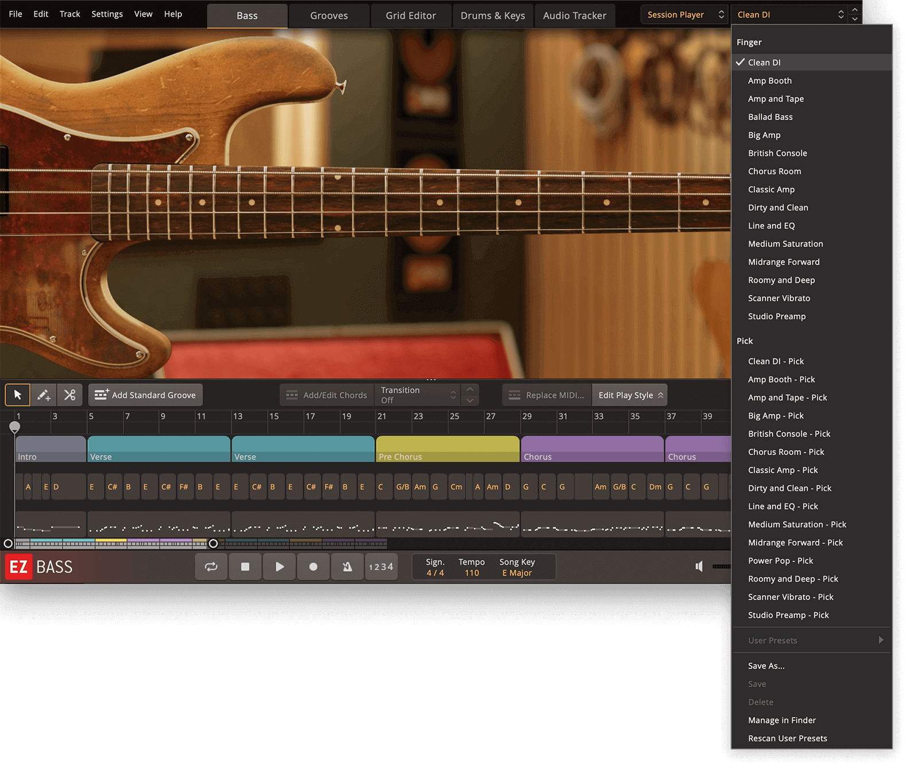Click the EZ Bass logo
This screenshot has height=774, width=910.
pyautogui.click(x=39, y=567)
